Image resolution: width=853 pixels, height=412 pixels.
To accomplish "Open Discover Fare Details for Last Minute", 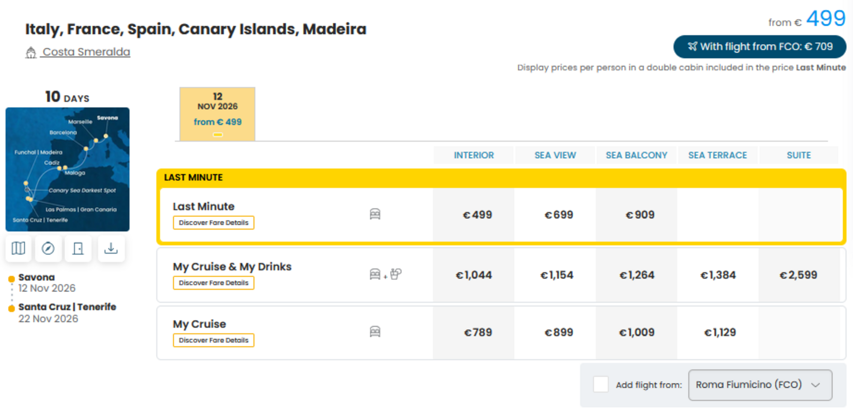I will [214, 222].
